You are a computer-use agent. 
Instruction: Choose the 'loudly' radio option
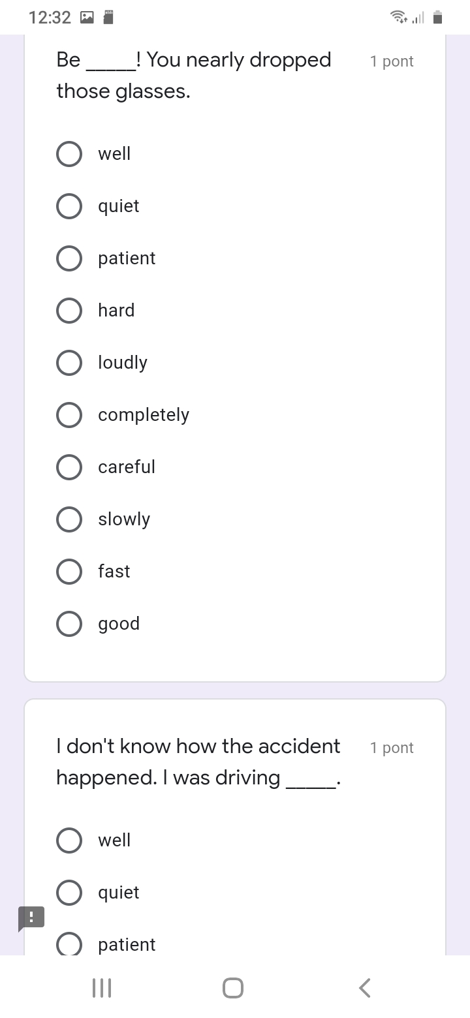pos(69,363)
